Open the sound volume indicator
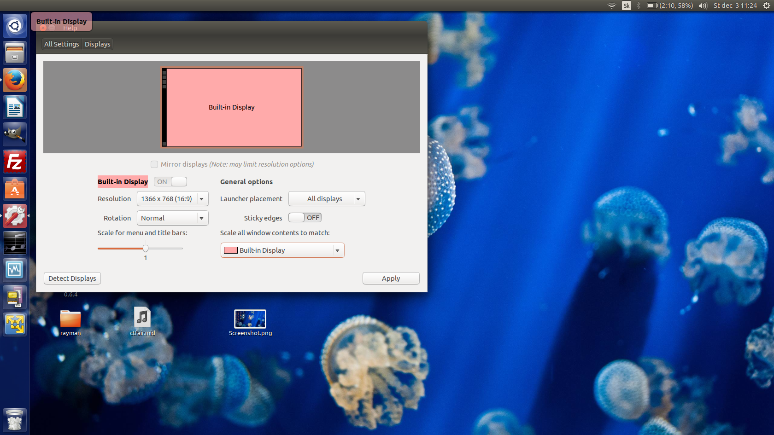 point(703,6)
